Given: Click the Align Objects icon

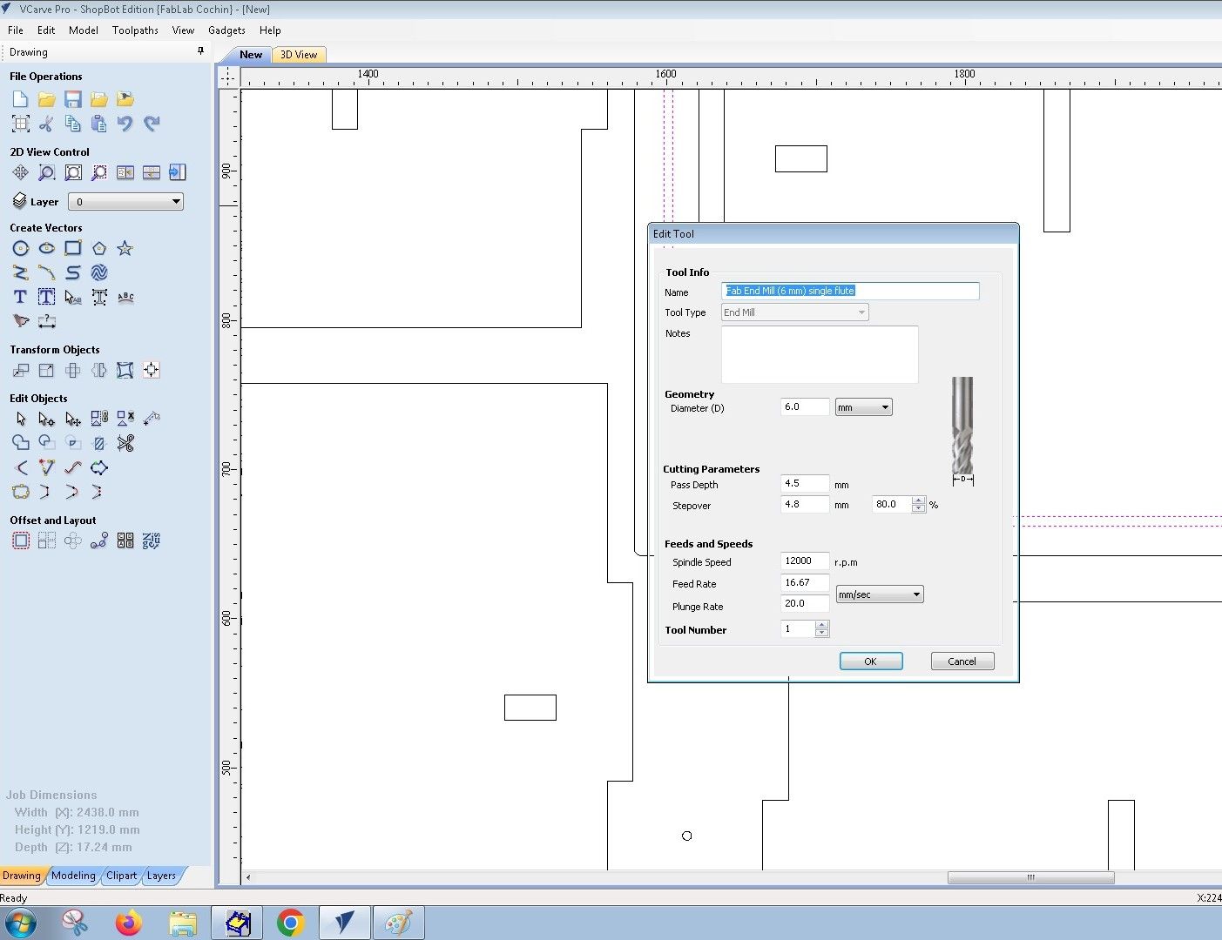Looking at the screenshot, I should pos(152,370).
